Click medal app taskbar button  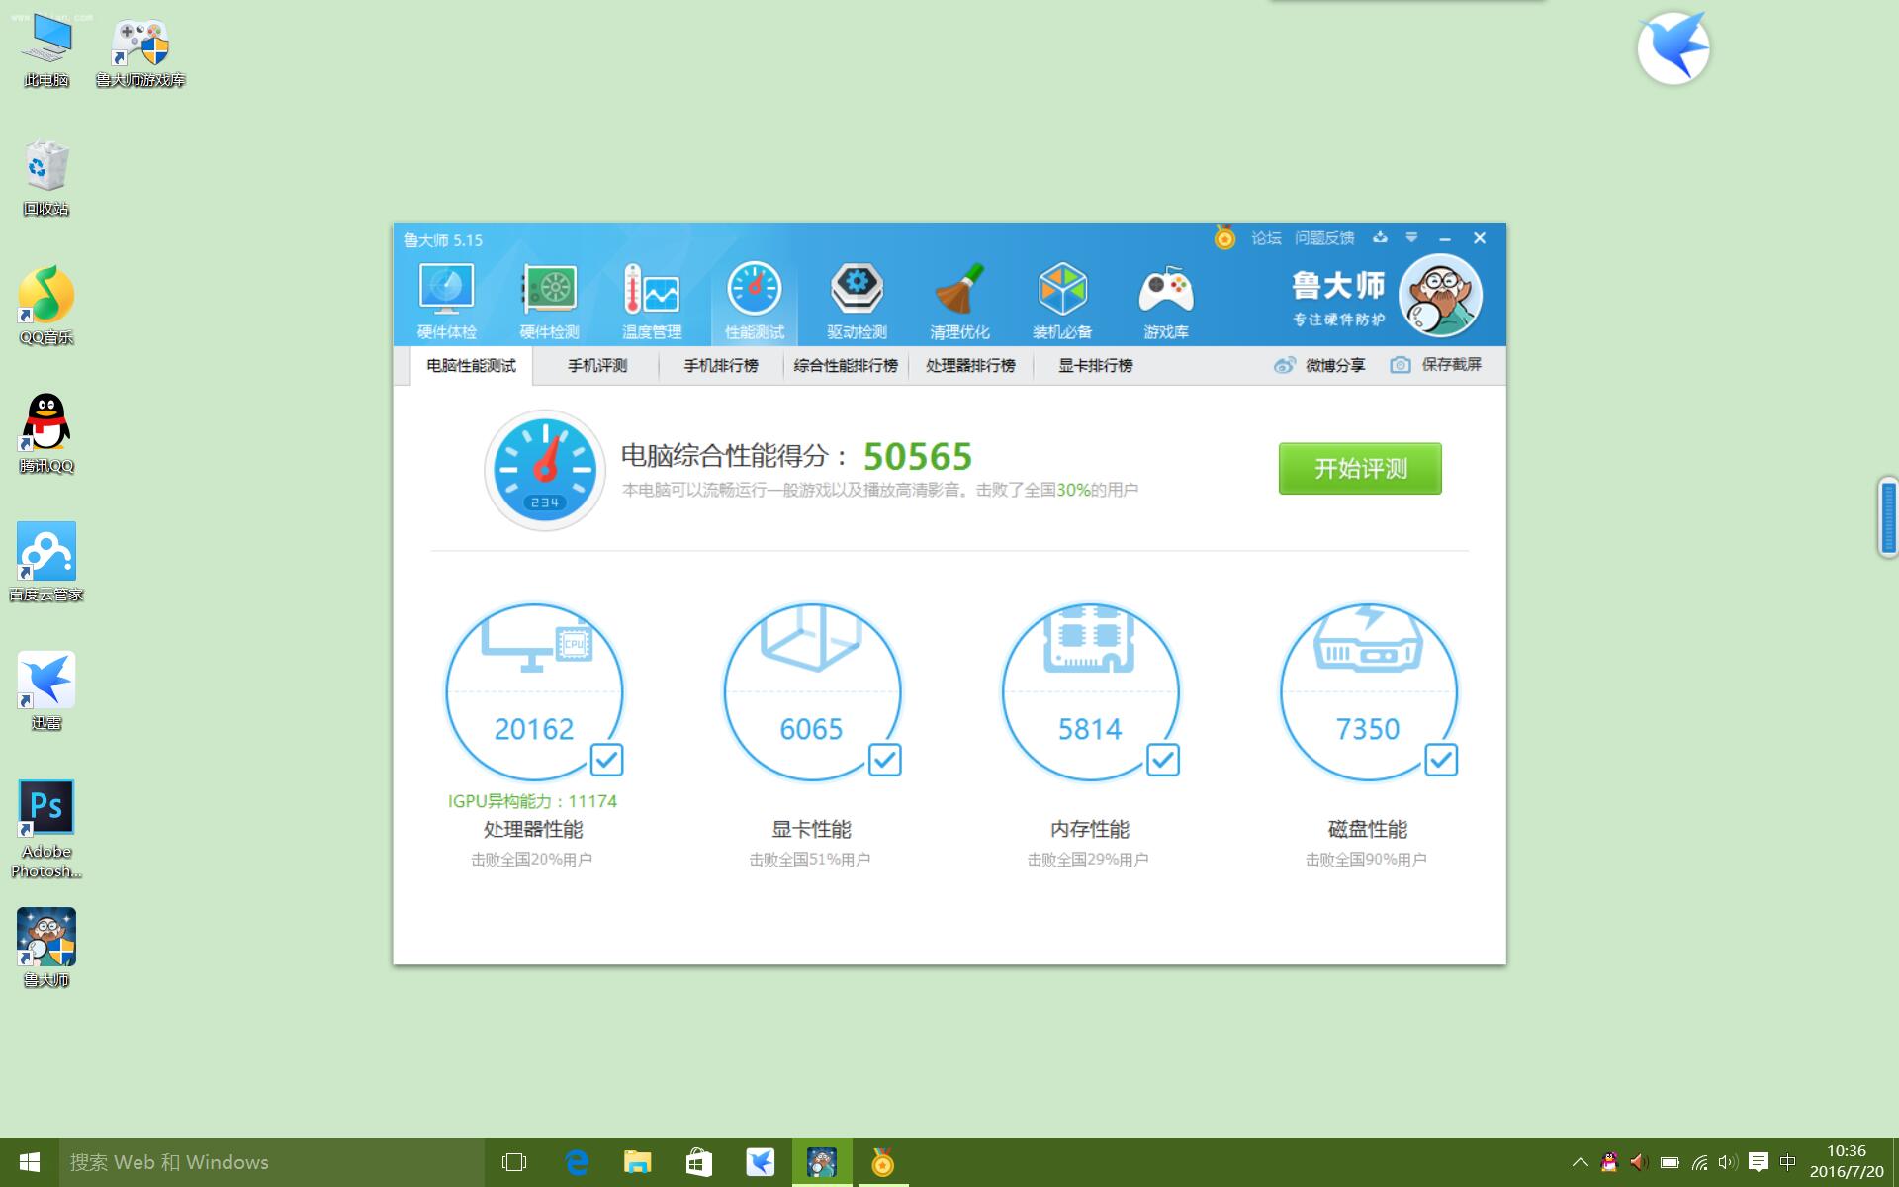882,1162
